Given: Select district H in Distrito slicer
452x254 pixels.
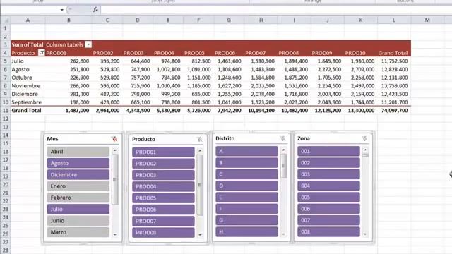Looking at the screenshot, I should 246,232.
